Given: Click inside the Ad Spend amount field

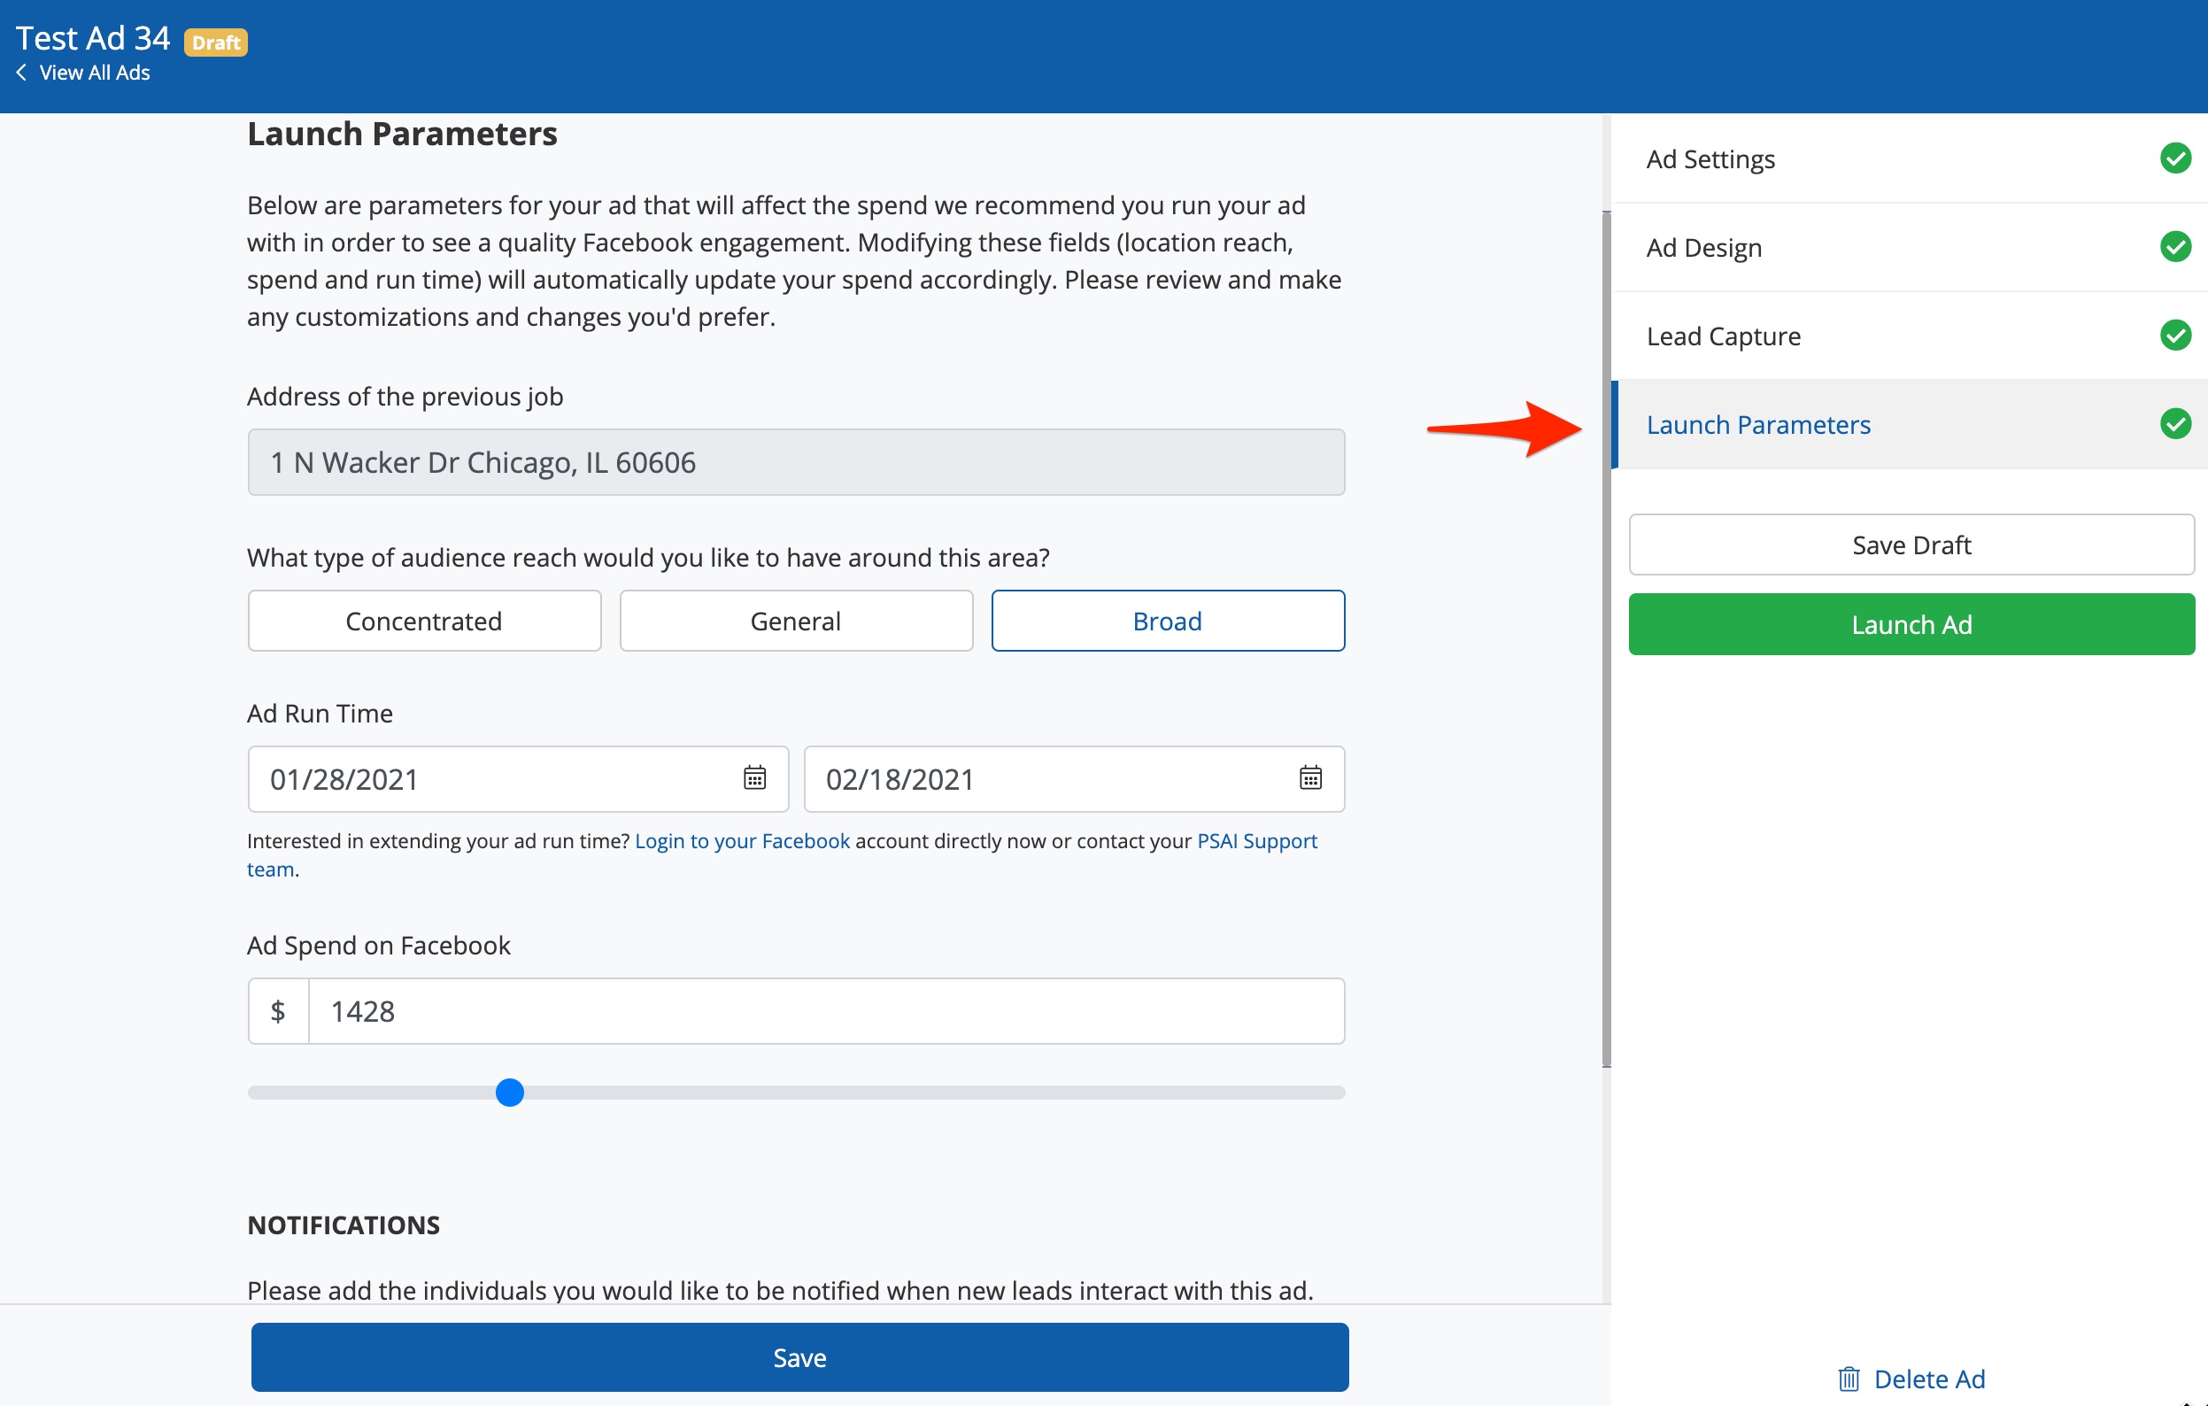Looking at the screenshot, I should tap(823, 1011).
